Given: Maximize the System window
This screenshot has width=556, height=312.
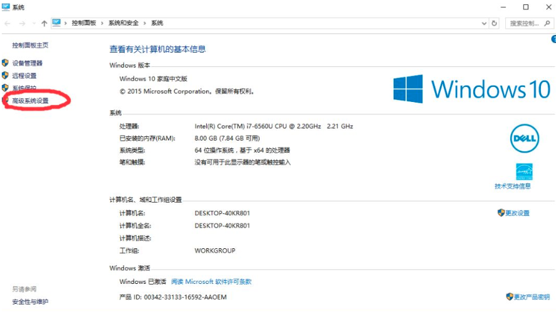Looking at the screenshot, I should (526, 7).
